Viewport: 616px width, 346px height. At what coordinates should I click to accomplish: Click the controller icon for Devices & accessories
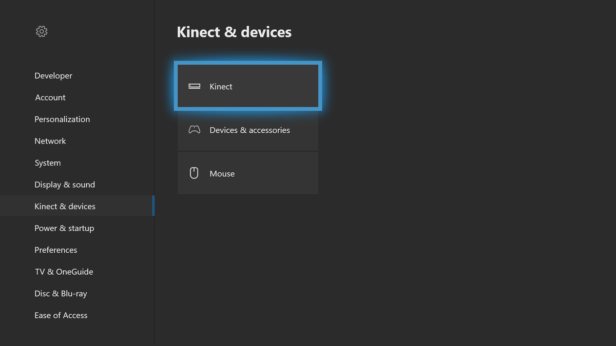[194, 129]
